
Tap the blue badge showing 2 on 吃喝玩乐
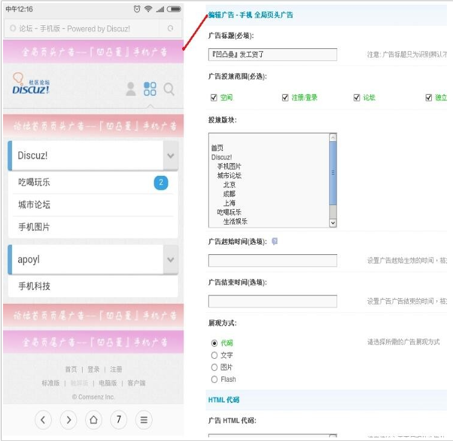pos(161,182)
